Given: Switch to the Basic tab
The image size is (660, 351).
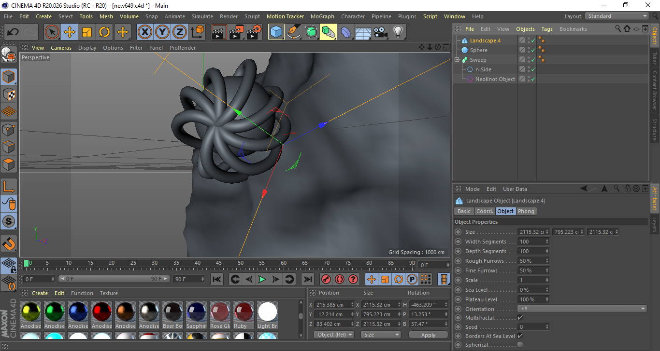Looking at the screenshot, I should pyautogui.click(x=464, y=211).
